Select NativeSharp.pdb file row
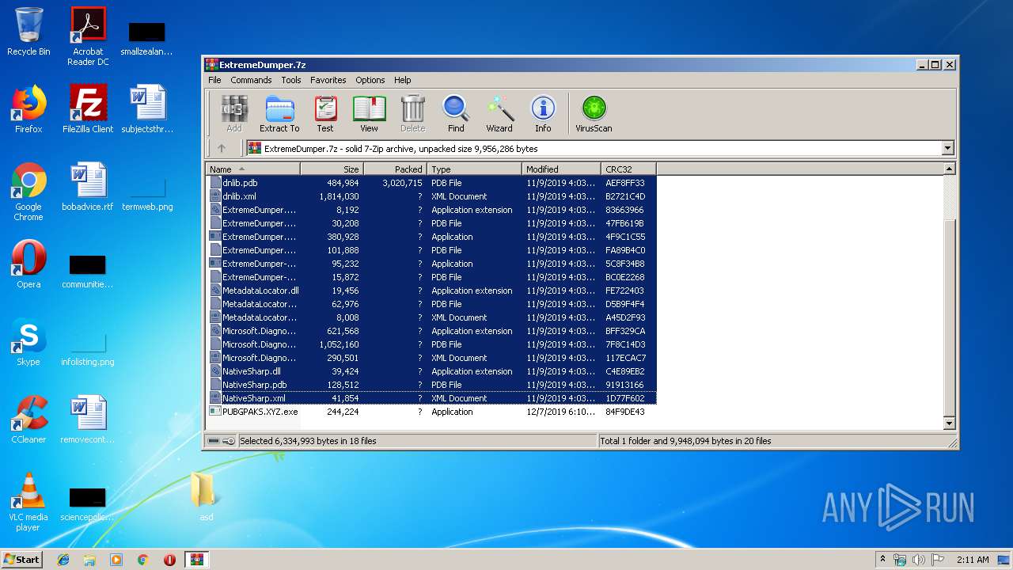Screen dimensions: 1013x570 [x=431, y=385]
